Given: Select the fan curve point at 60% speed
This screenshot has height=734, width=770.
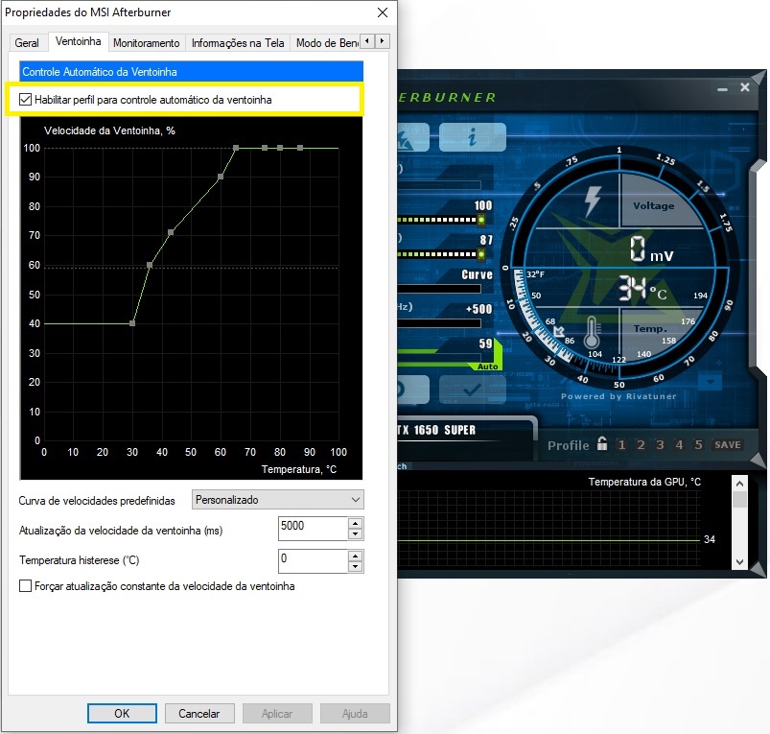Looking at the screenshot, I should (x=150, y=265).
